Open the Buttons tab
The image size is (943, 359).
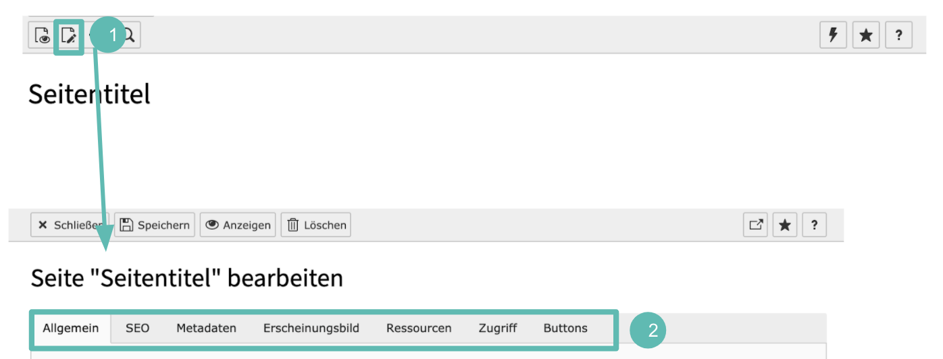pyautogui.click(x=565, y=329)
